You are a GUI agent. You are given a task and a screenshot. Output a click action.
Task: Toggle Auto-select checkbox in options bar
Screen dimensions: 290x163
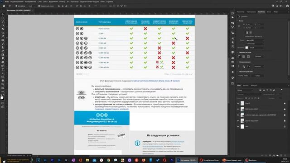pos(16,6)
